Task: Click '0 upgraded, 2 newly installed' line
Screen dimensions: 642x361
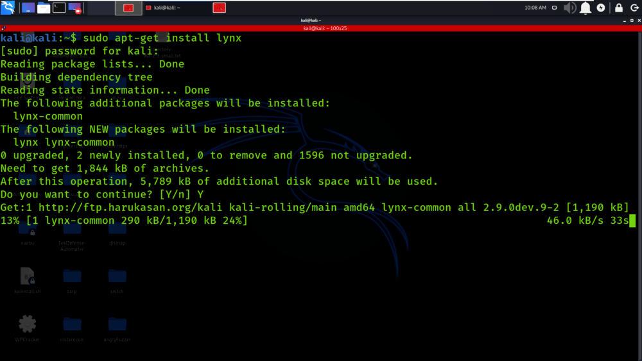Action: click(206, 155)
